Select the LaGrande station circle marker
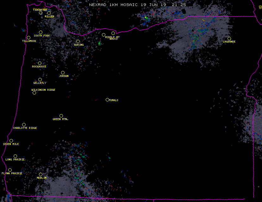 (229, 38)
